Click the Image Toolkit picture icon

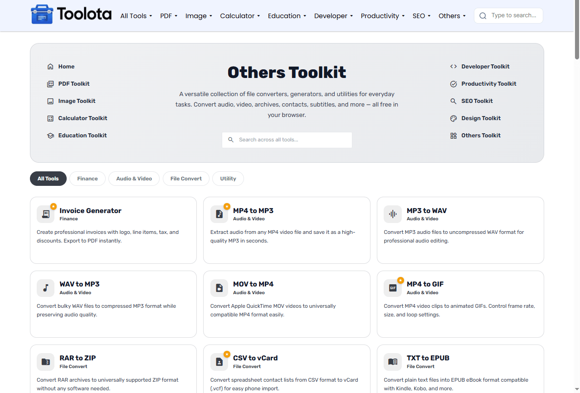click(x=50, y=101)
